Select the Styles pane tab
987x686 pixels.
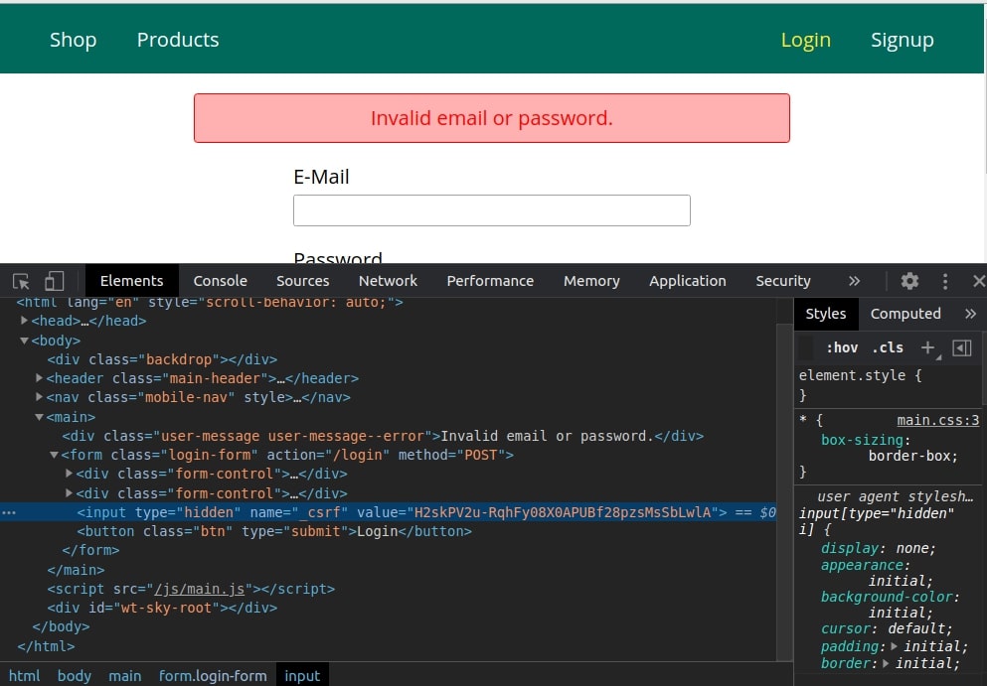point(826,314)
